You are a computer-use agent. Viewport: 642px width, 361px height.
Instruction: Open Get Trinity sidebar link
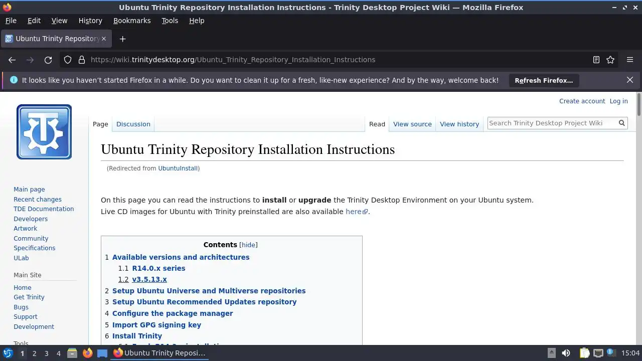29,297
